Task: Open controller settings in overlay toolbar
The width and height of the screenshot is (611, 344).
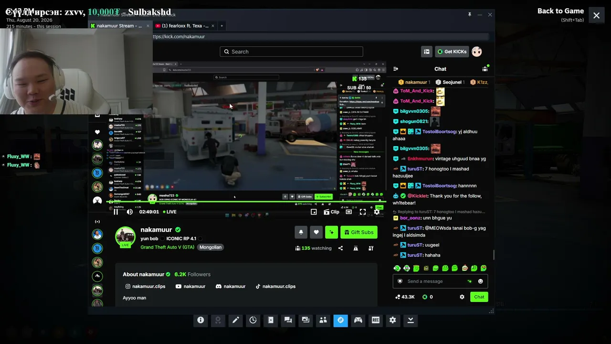Action: [358, 320]
